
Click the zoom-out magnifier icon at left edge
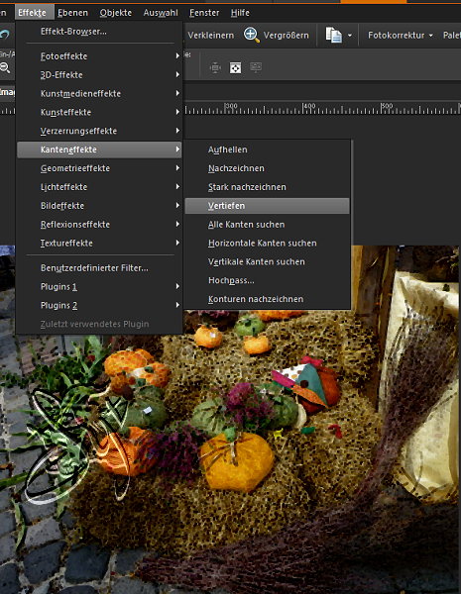[x=5, y=67]
